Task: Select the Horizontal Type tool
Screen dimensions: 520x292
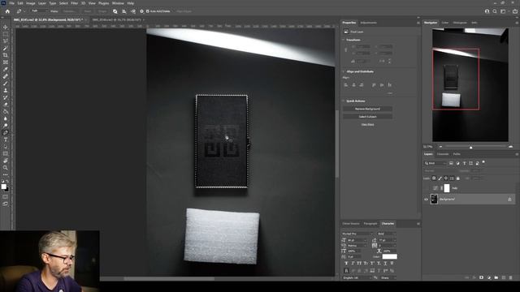Action: (6, 140)
